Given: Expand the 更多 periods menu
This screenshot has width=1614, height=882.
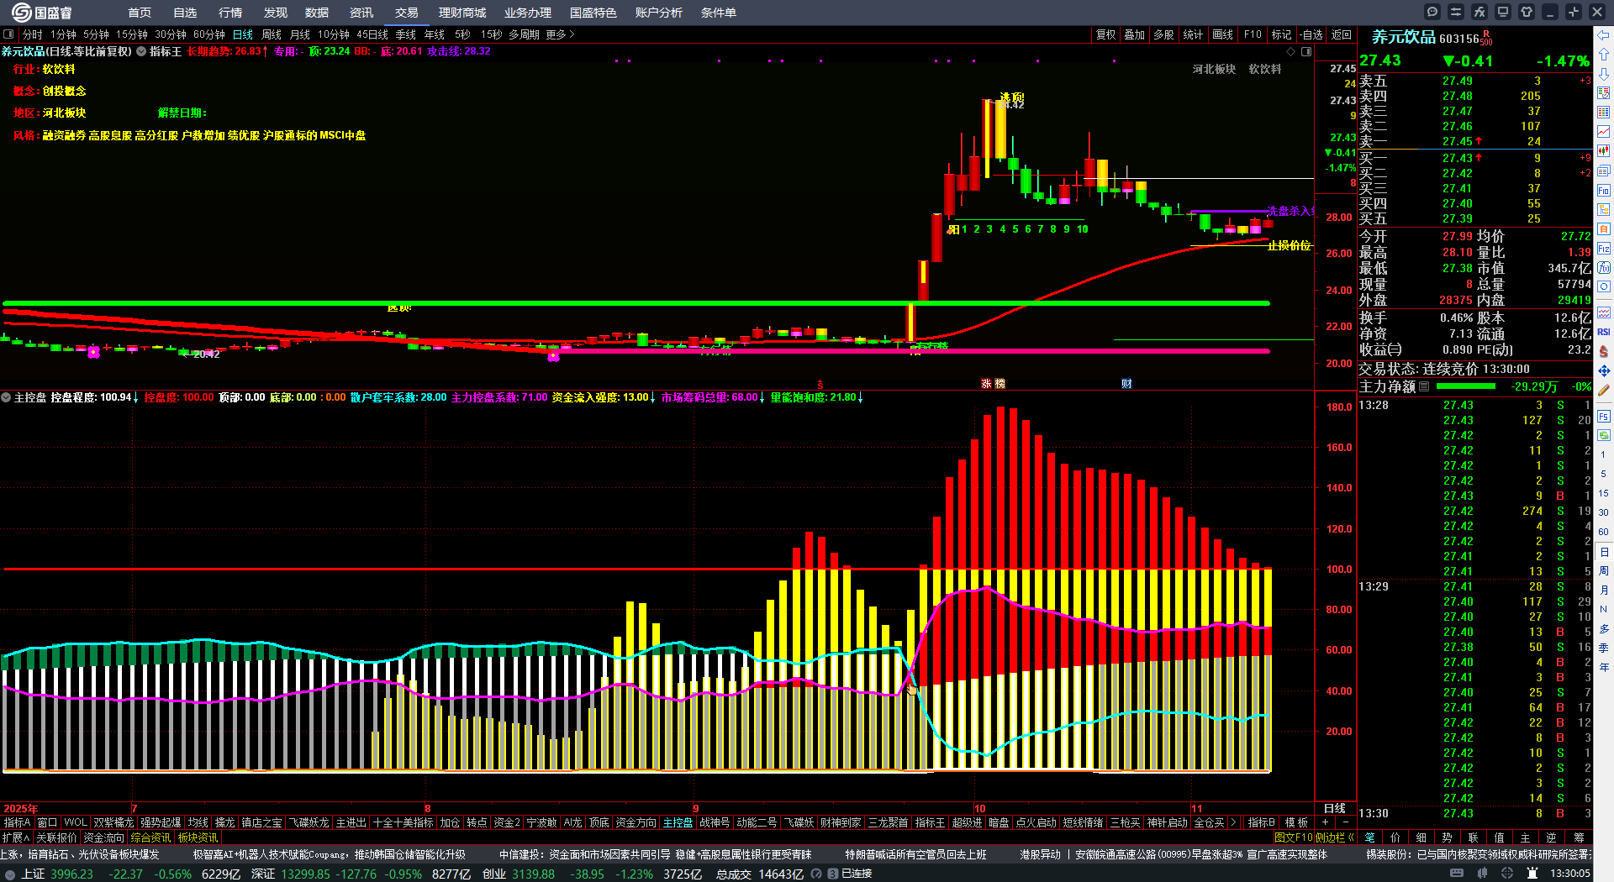Looking at the screenshot, I should [560, 34].
